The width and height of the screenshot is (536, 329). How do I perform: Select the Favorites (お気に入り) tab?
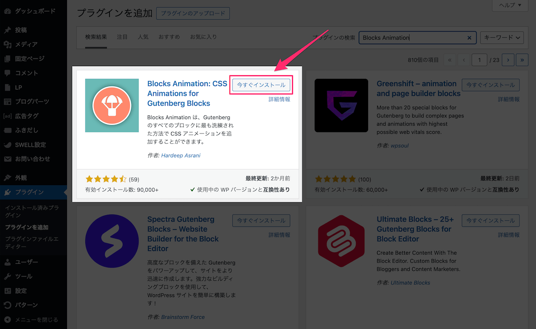[x=203, y=37]
